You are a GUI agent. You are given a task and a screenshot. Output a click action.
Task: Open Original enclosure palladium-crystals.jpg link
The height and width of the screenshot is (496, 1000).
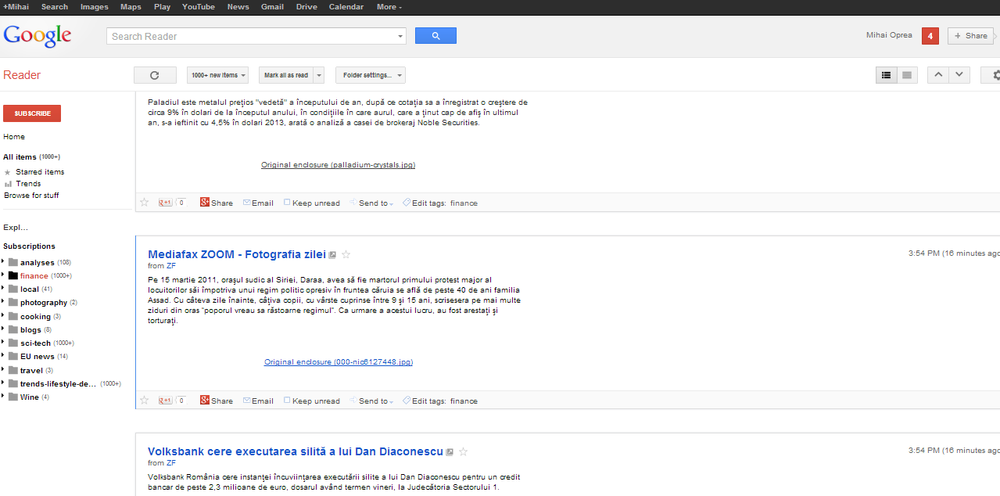tap(338, 165)
